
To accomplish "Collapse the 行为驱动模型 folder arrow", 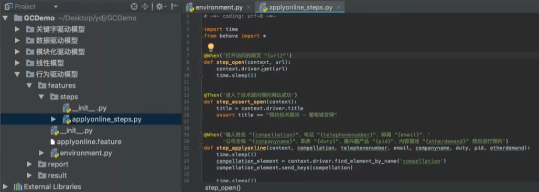I will (x=17, y=74).
